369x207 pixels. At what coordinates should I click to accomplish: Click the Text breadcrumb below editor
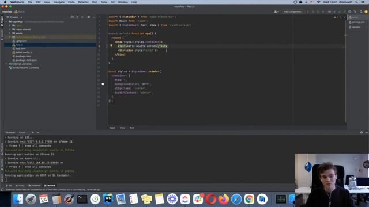tap(131, 128)
